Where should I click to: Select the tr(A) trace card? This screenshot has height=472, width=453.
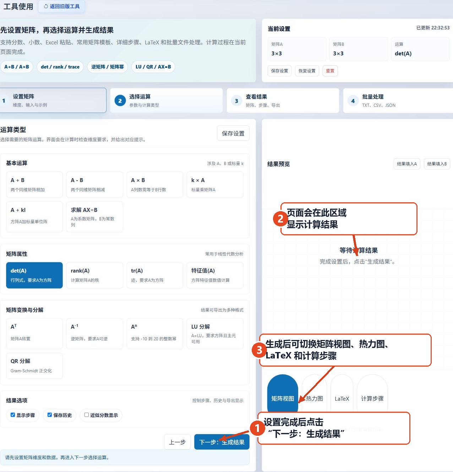(x=155, y=275)
